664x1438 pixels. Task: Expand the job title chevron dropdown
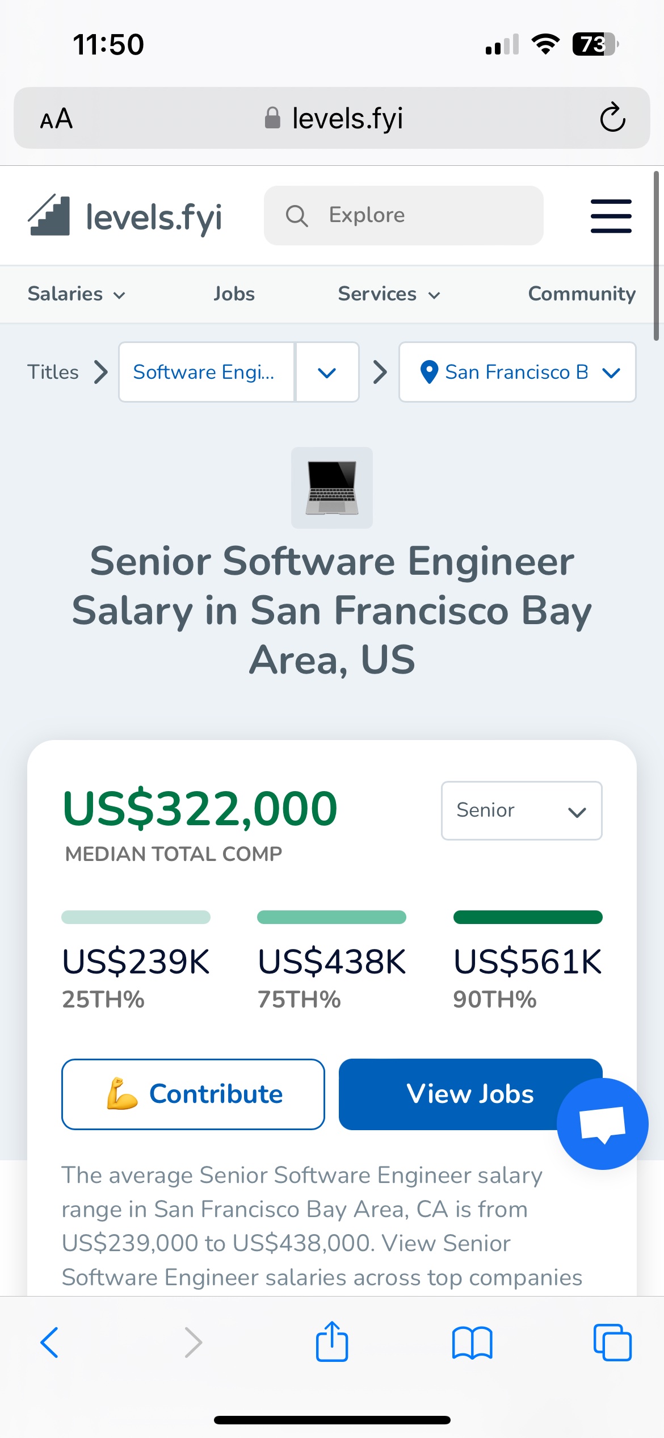327,373
